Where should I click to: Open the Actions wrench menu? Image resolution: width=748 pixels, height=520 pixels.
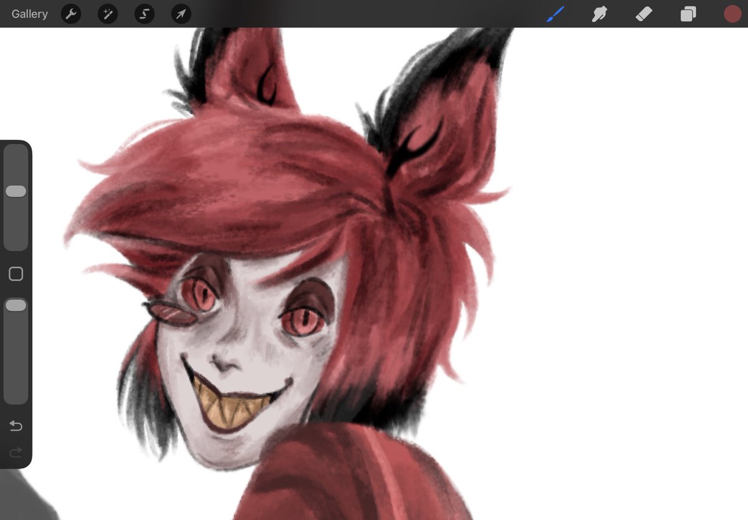71,14
